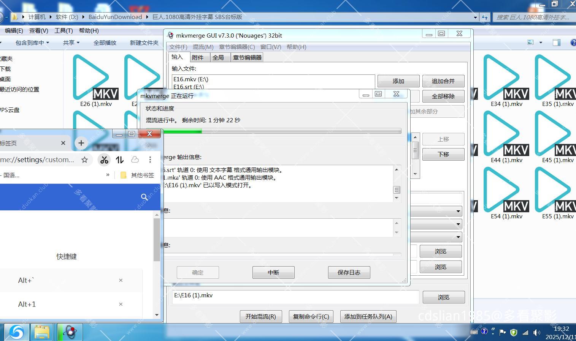This screenshot has height=341, width=576.
Task: Toggle the bookmark star in the address bar
Action: (84, 159)
